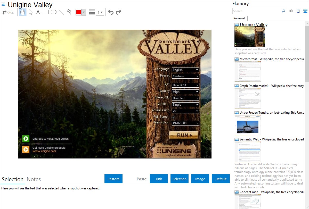Viewport: 309px width, 209px height.
Task: Click the Microformat - Wikipedia title text
Action: click(x=272, y=59)
